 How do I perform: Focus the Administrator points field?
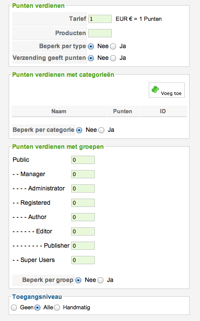click(x=83, y=189)
